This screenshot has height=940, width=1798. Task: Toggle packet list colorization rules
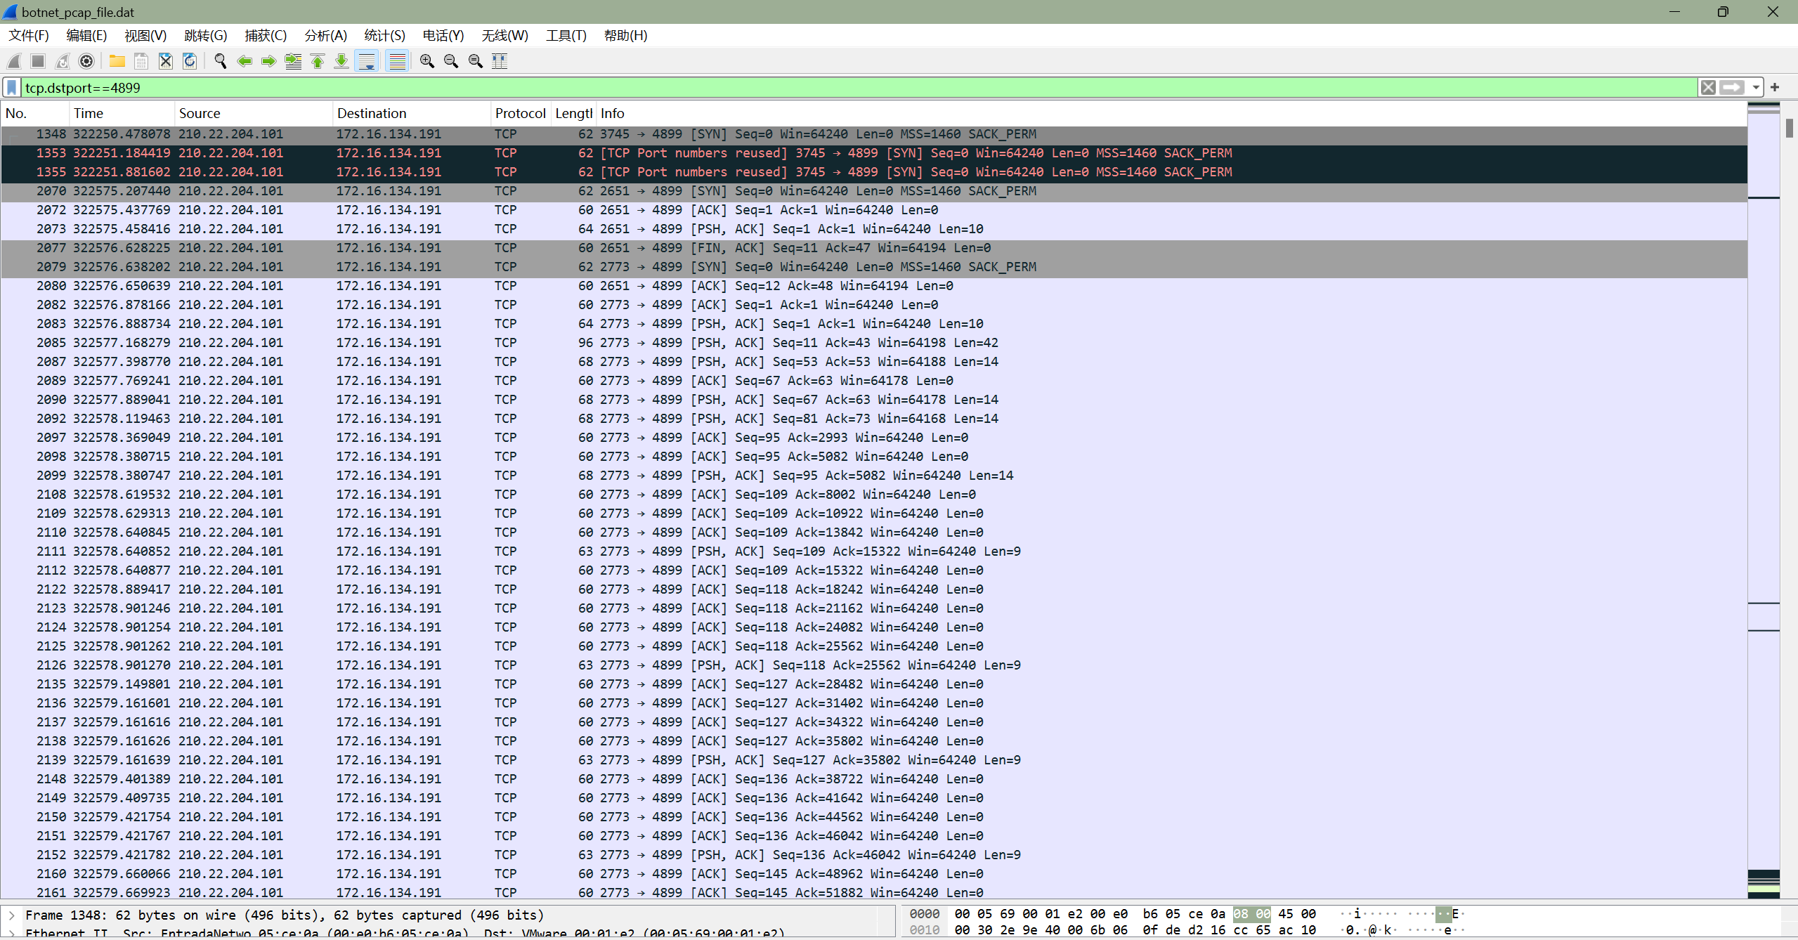point(398,61)
